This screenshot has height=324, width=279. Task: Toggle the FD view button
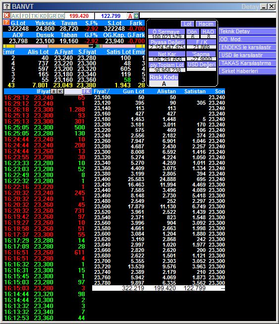[25, 16]
